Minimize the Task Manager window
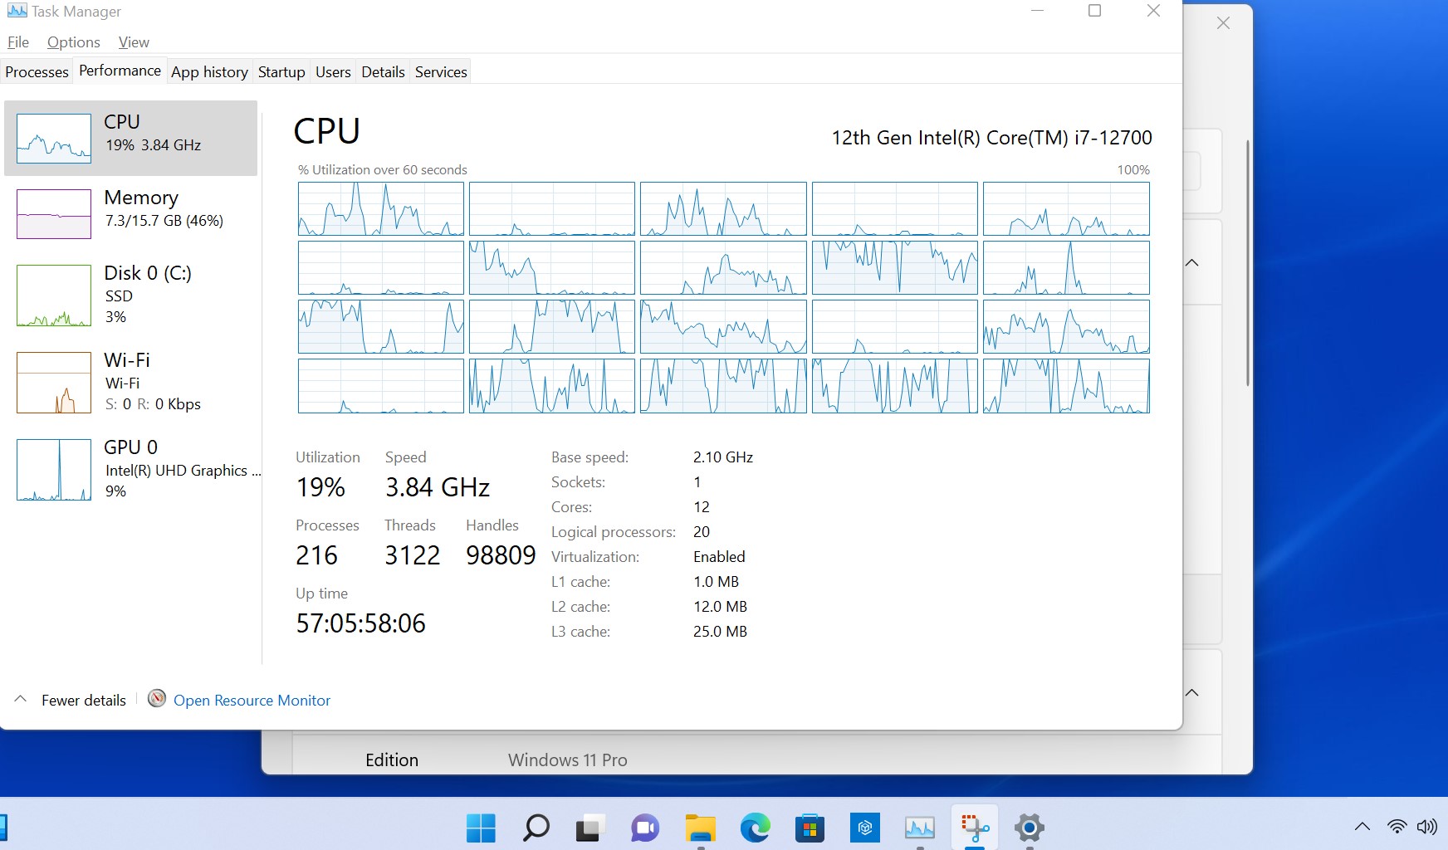 point(1037,11)
